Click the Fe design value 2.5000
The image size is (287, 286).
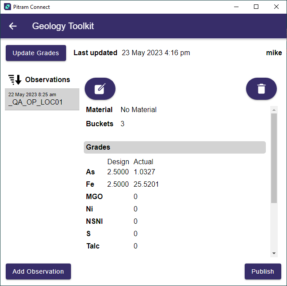click(118, 184)
